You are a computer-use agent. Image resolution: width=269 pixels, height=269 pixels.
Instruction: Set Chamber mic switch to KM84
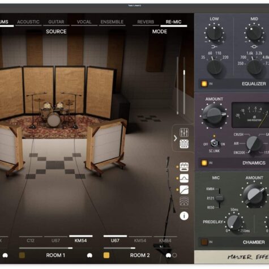[x=210, y=189]
